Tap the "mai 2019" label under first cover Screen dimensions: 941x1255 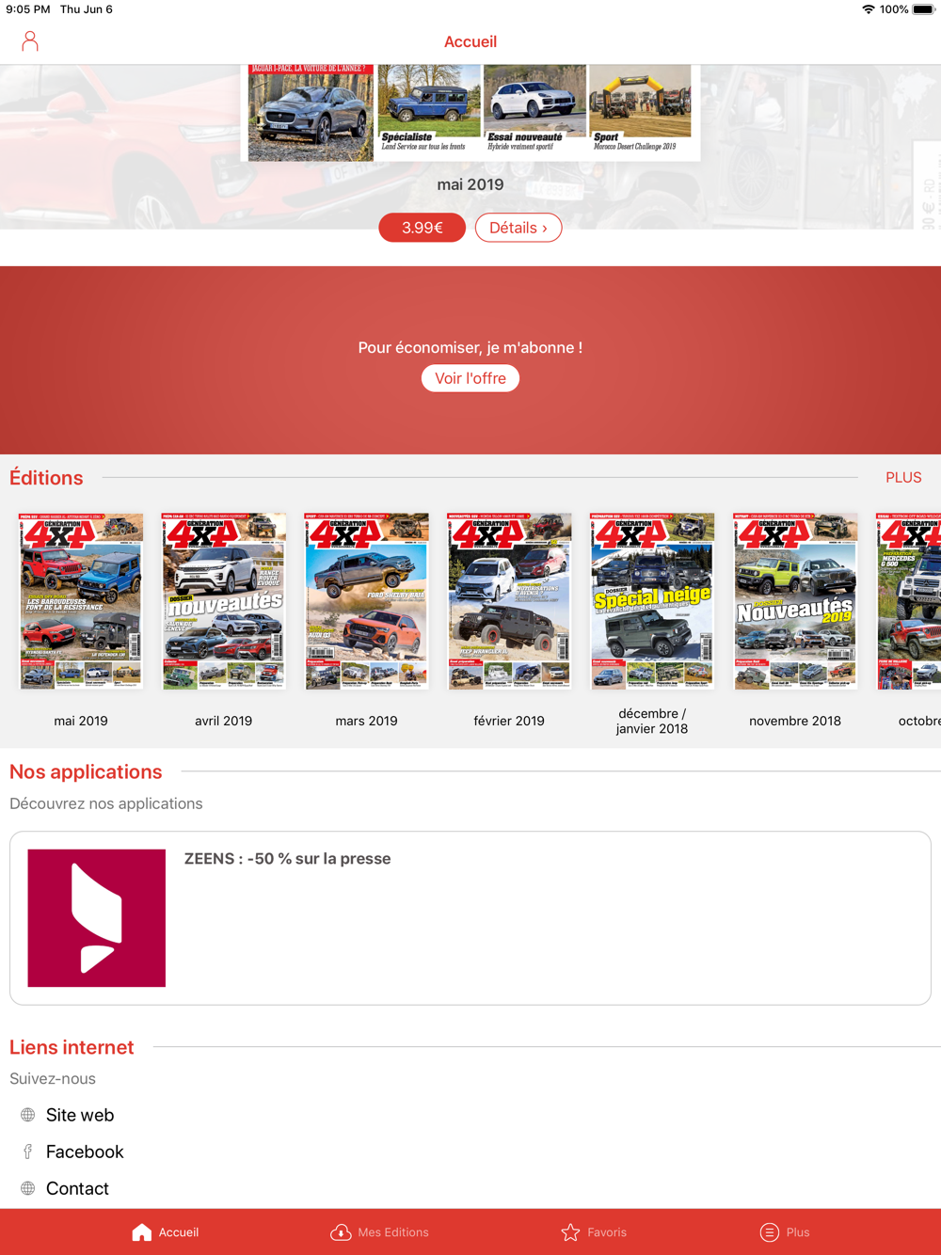(x=81, y=721)
